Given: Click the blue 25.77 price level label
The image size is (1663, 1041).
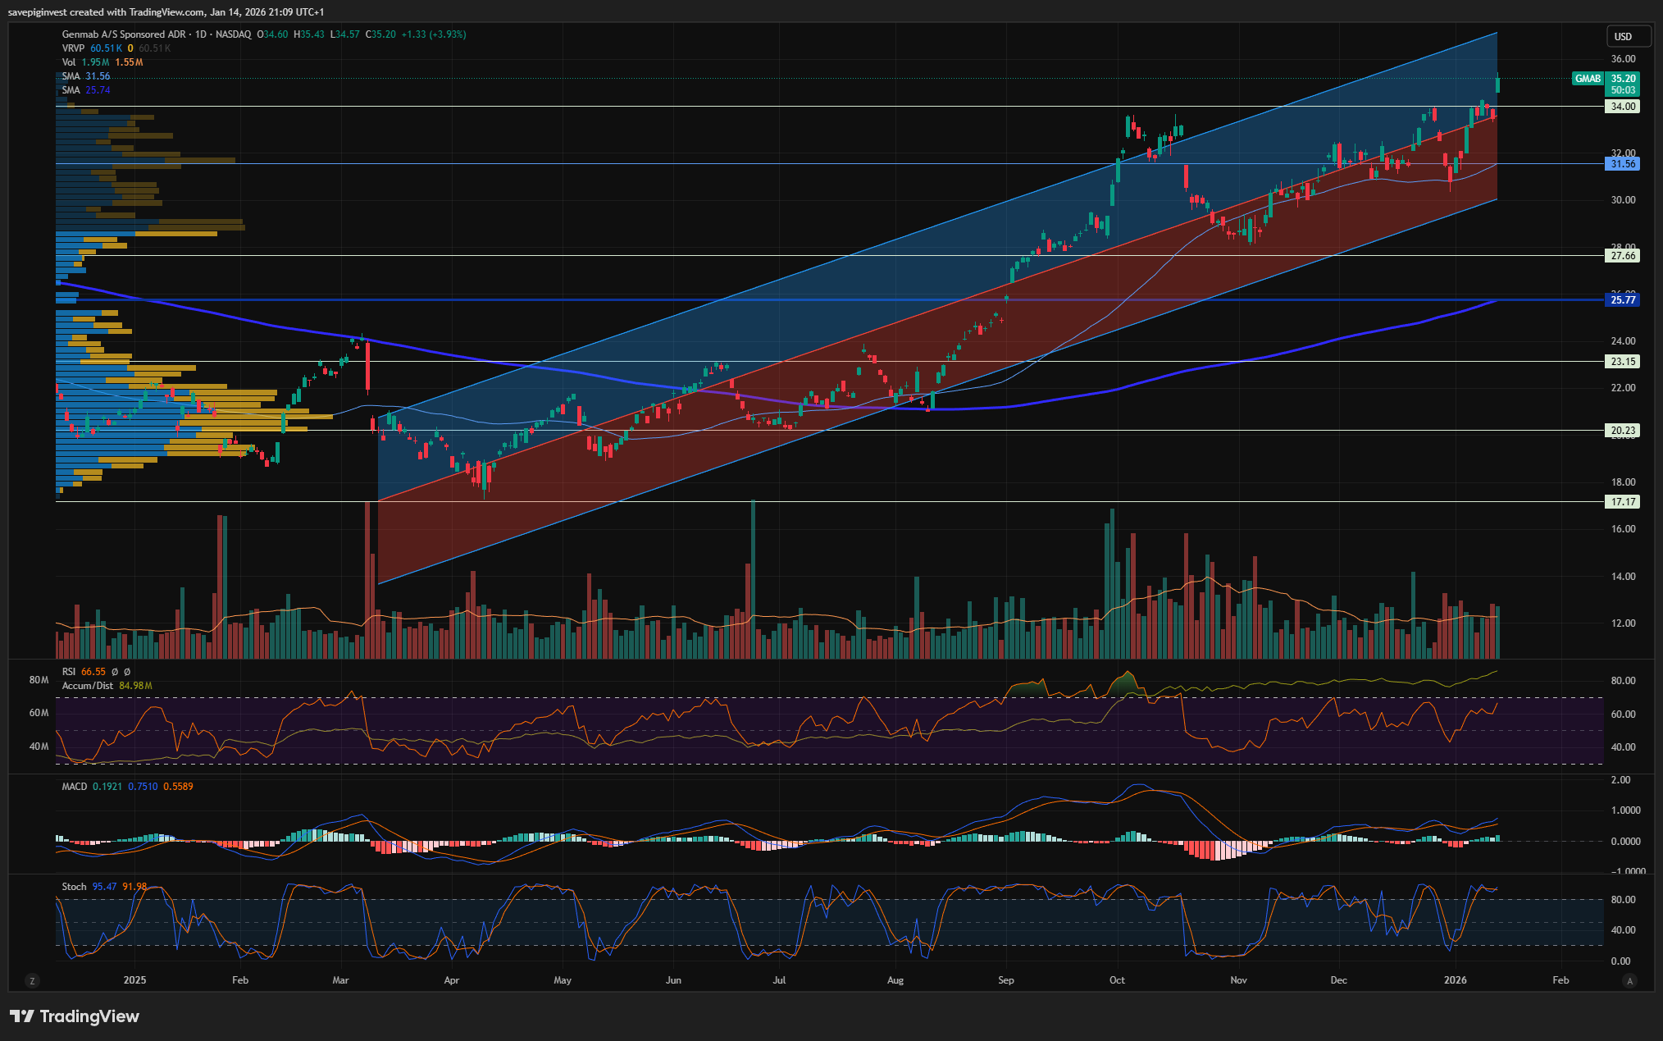Looking at the screenshot, I should [x=1622, y=300].
